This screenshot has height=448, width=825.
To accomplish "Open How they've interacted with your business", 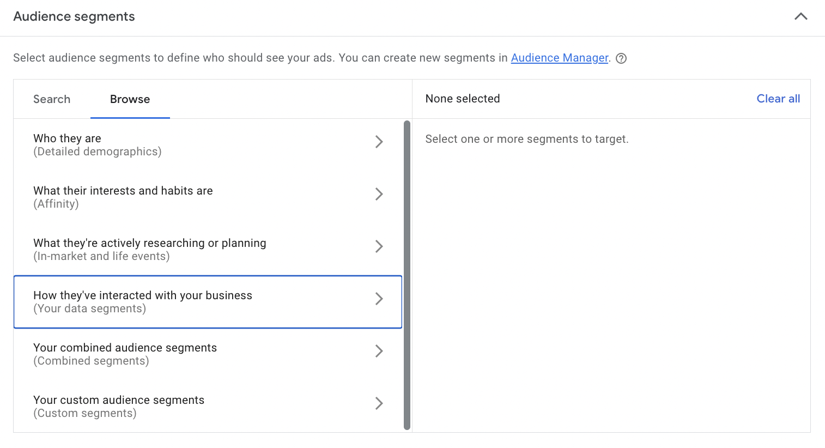I will pyautogui.click(x=208, y=302).
